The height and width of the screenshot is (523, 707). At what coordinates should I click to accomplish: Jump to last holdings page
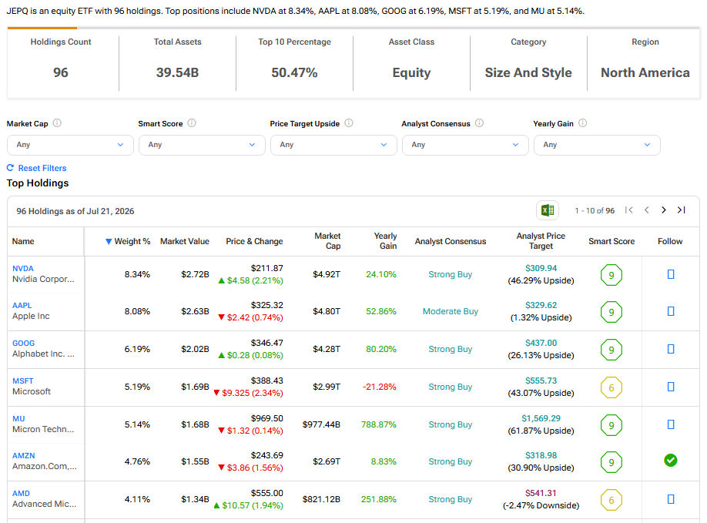pos(682,210)
